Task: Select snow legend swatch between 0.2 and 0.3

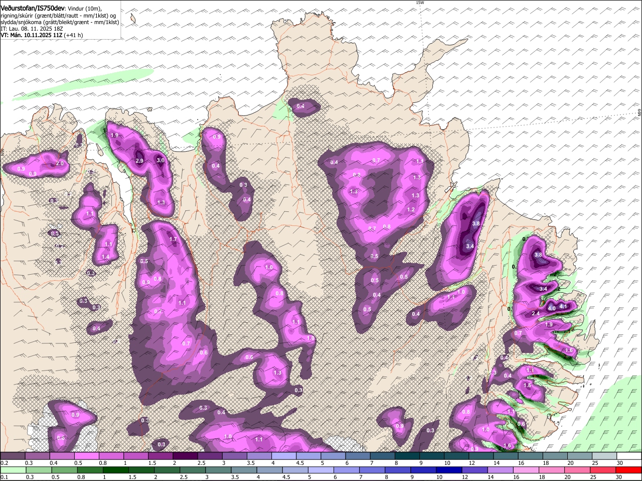Action: coord(13,456)
